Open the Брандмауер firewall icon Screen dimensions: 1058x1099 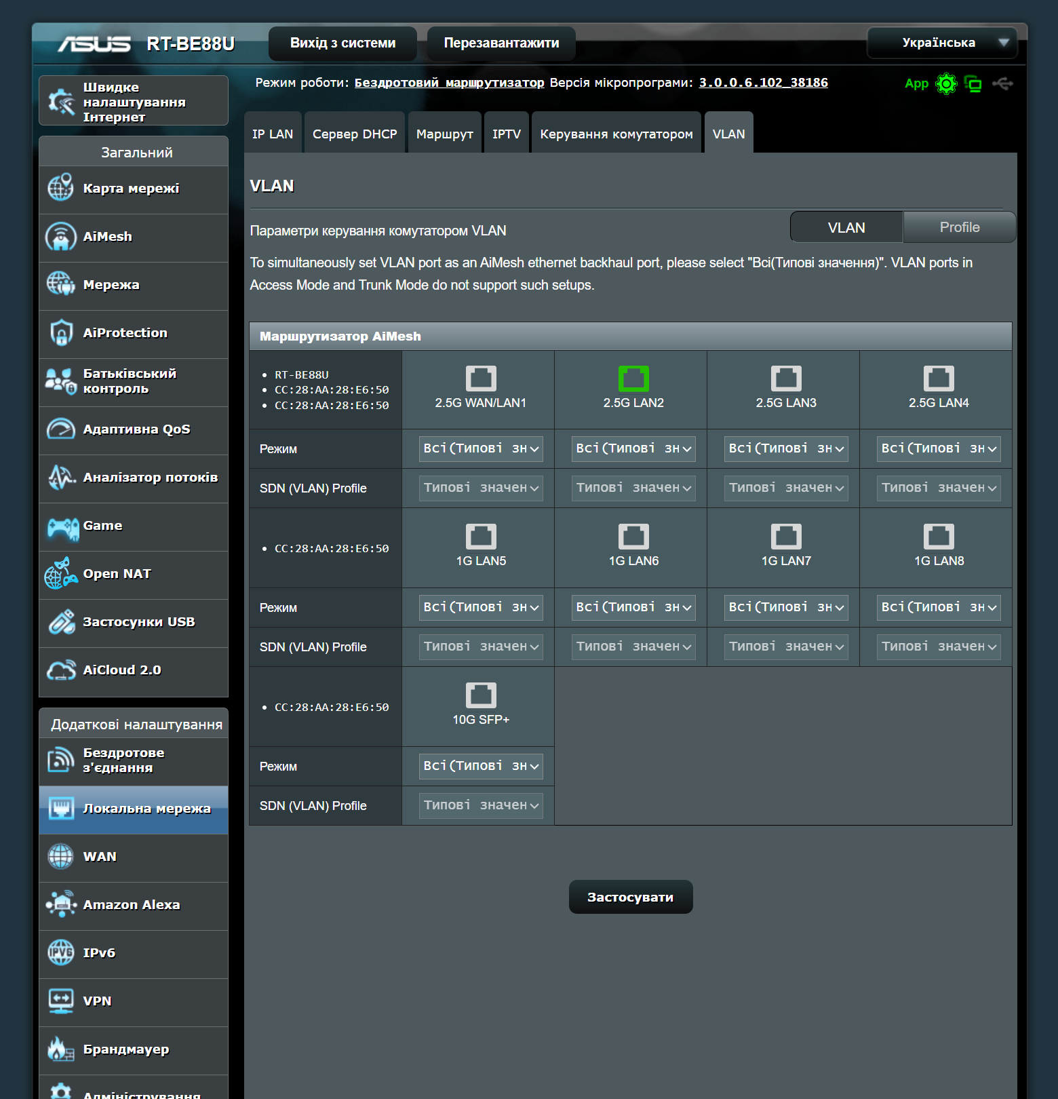(x=60, y=1049)
